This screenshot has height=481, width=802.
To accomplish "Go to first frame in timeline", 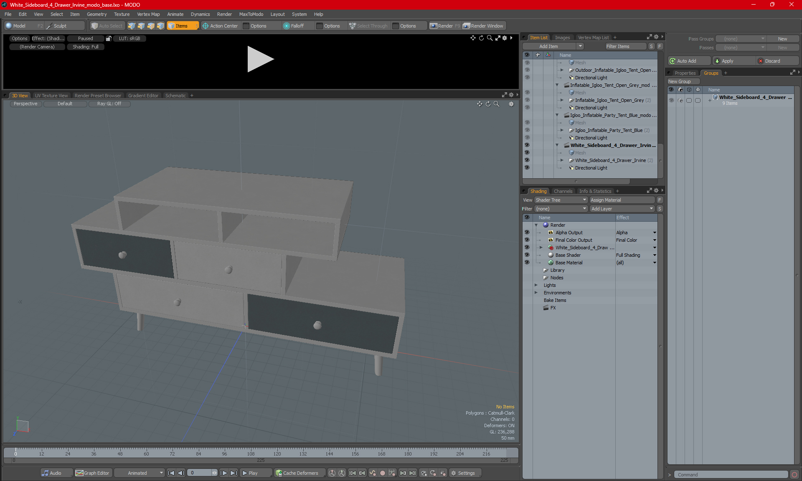I will [x=171, y=473].
